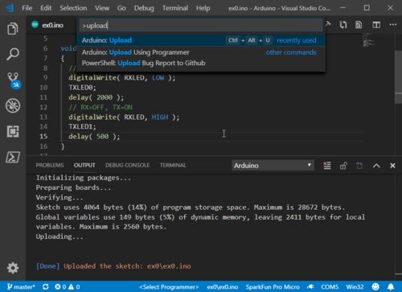Click the delay( 2000 ); code line
The width and height of the screenshot is (402, 292).
pos(96,97)
